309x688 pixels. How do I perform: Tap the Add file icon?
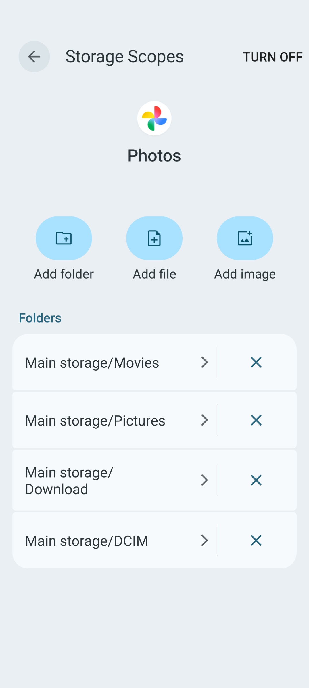click(x=154, y=238)
